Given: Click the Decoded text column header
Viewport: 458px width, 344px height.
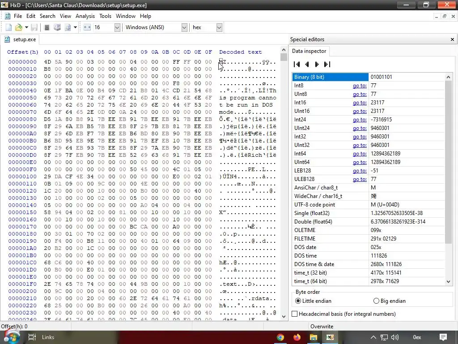Looking at the screenshot, I should click(240, 52).
